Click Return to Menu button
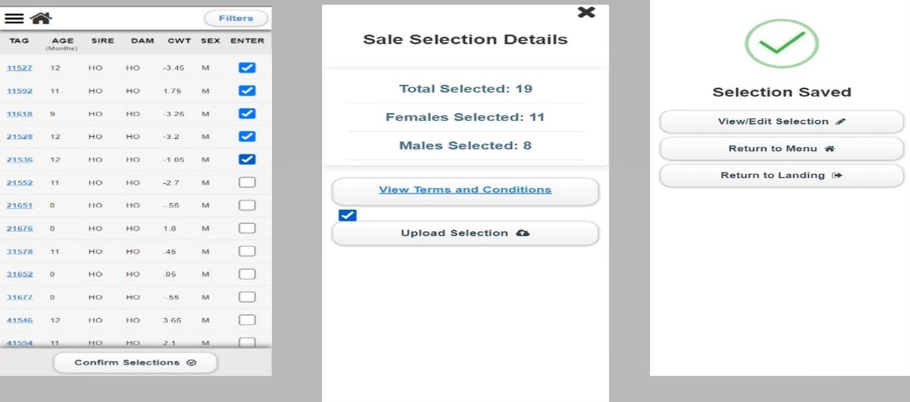Viewport: 910px width, 402px height. point(781,148)
